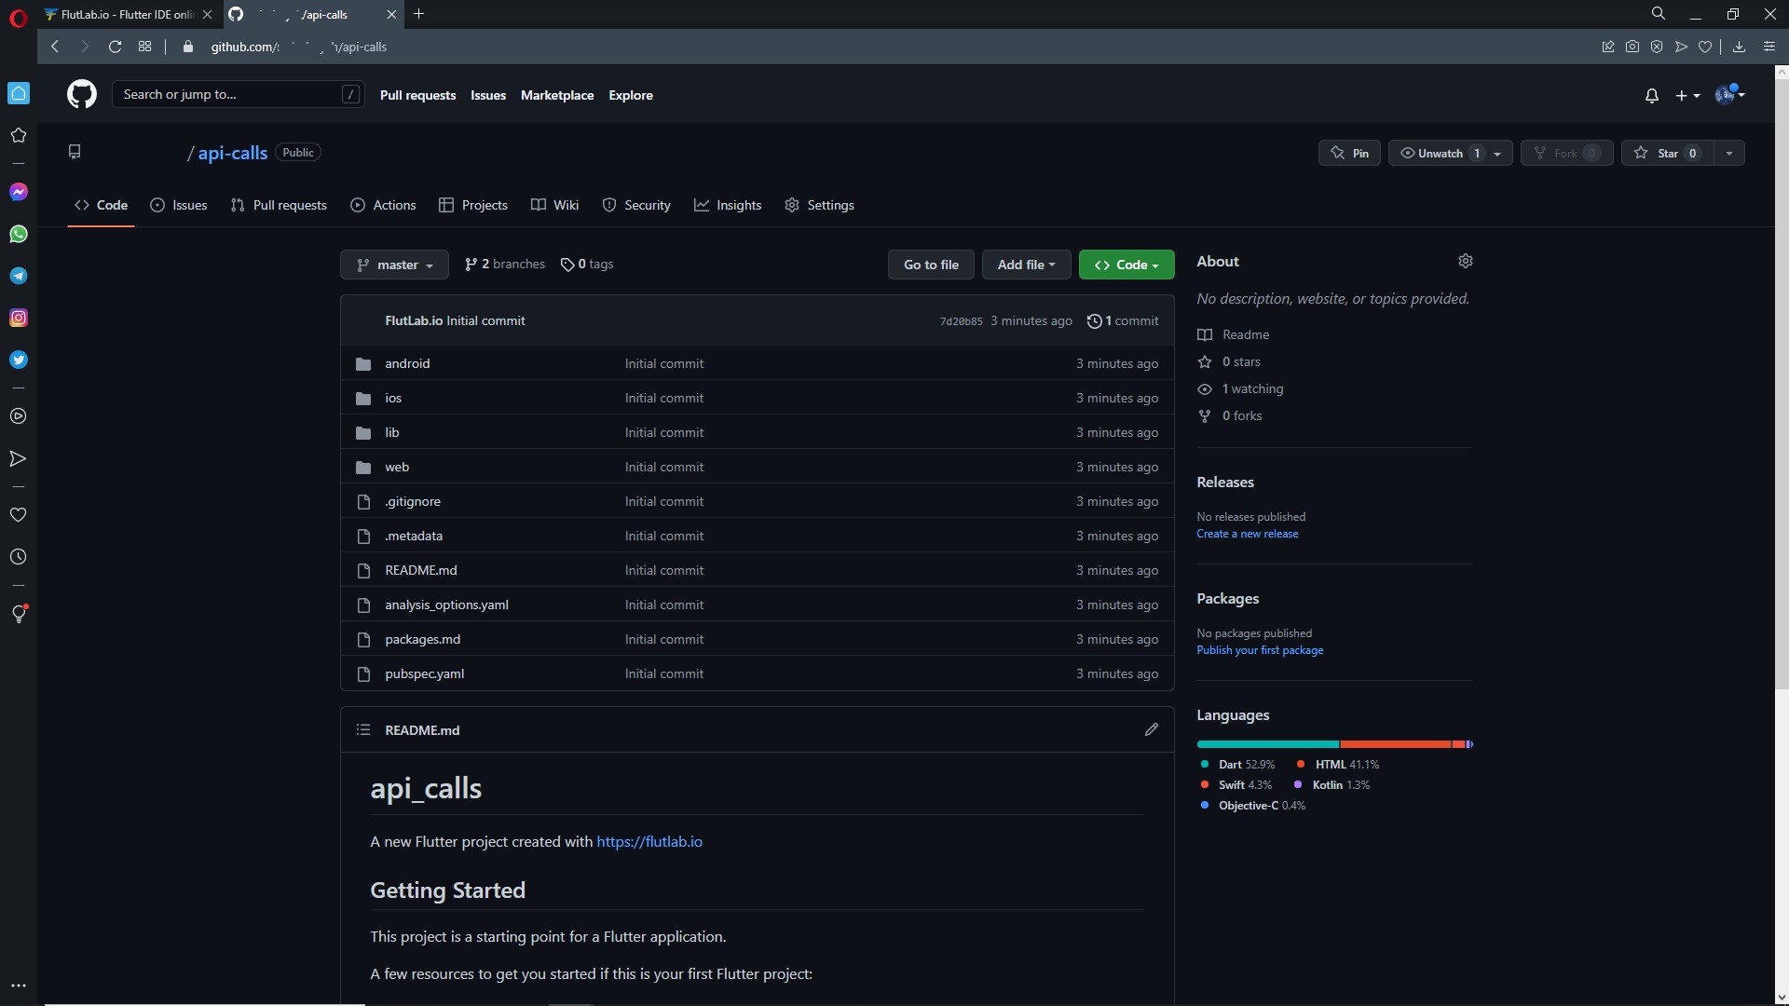Go back to the previous page

pos(55,47)
